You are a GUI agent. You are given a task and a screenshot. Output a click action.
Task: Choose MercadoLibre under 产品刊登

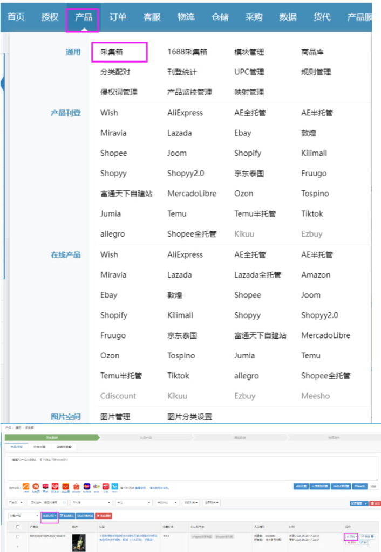tap(192, 194)
